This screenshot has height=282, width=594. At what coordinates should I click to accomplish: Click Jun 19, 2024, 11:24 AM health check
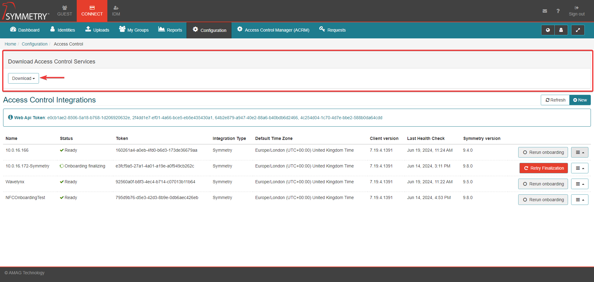pos(430,150)
